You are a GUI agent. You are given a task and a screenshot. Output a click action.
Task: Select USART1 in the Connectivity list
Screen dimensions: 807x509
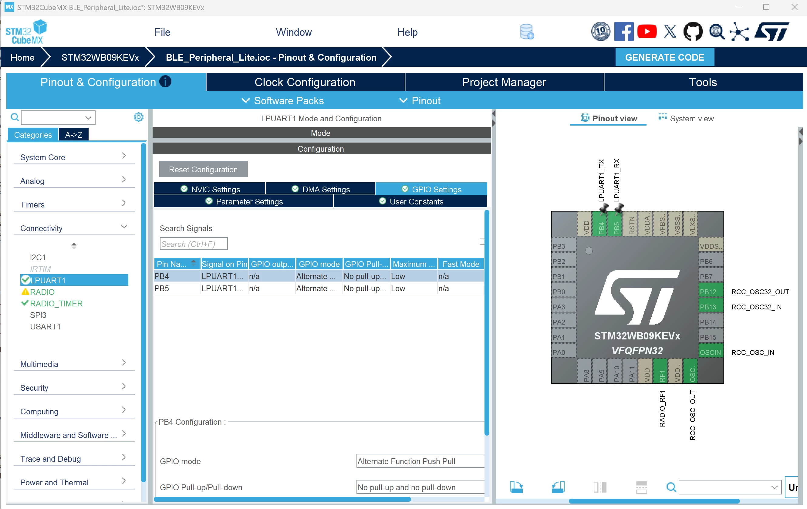pos(45,326)
